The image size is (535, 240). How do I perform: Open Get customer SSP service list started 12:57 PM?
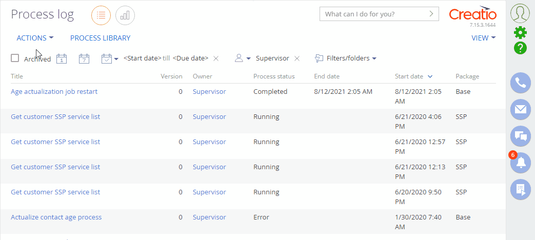[55, 142]
